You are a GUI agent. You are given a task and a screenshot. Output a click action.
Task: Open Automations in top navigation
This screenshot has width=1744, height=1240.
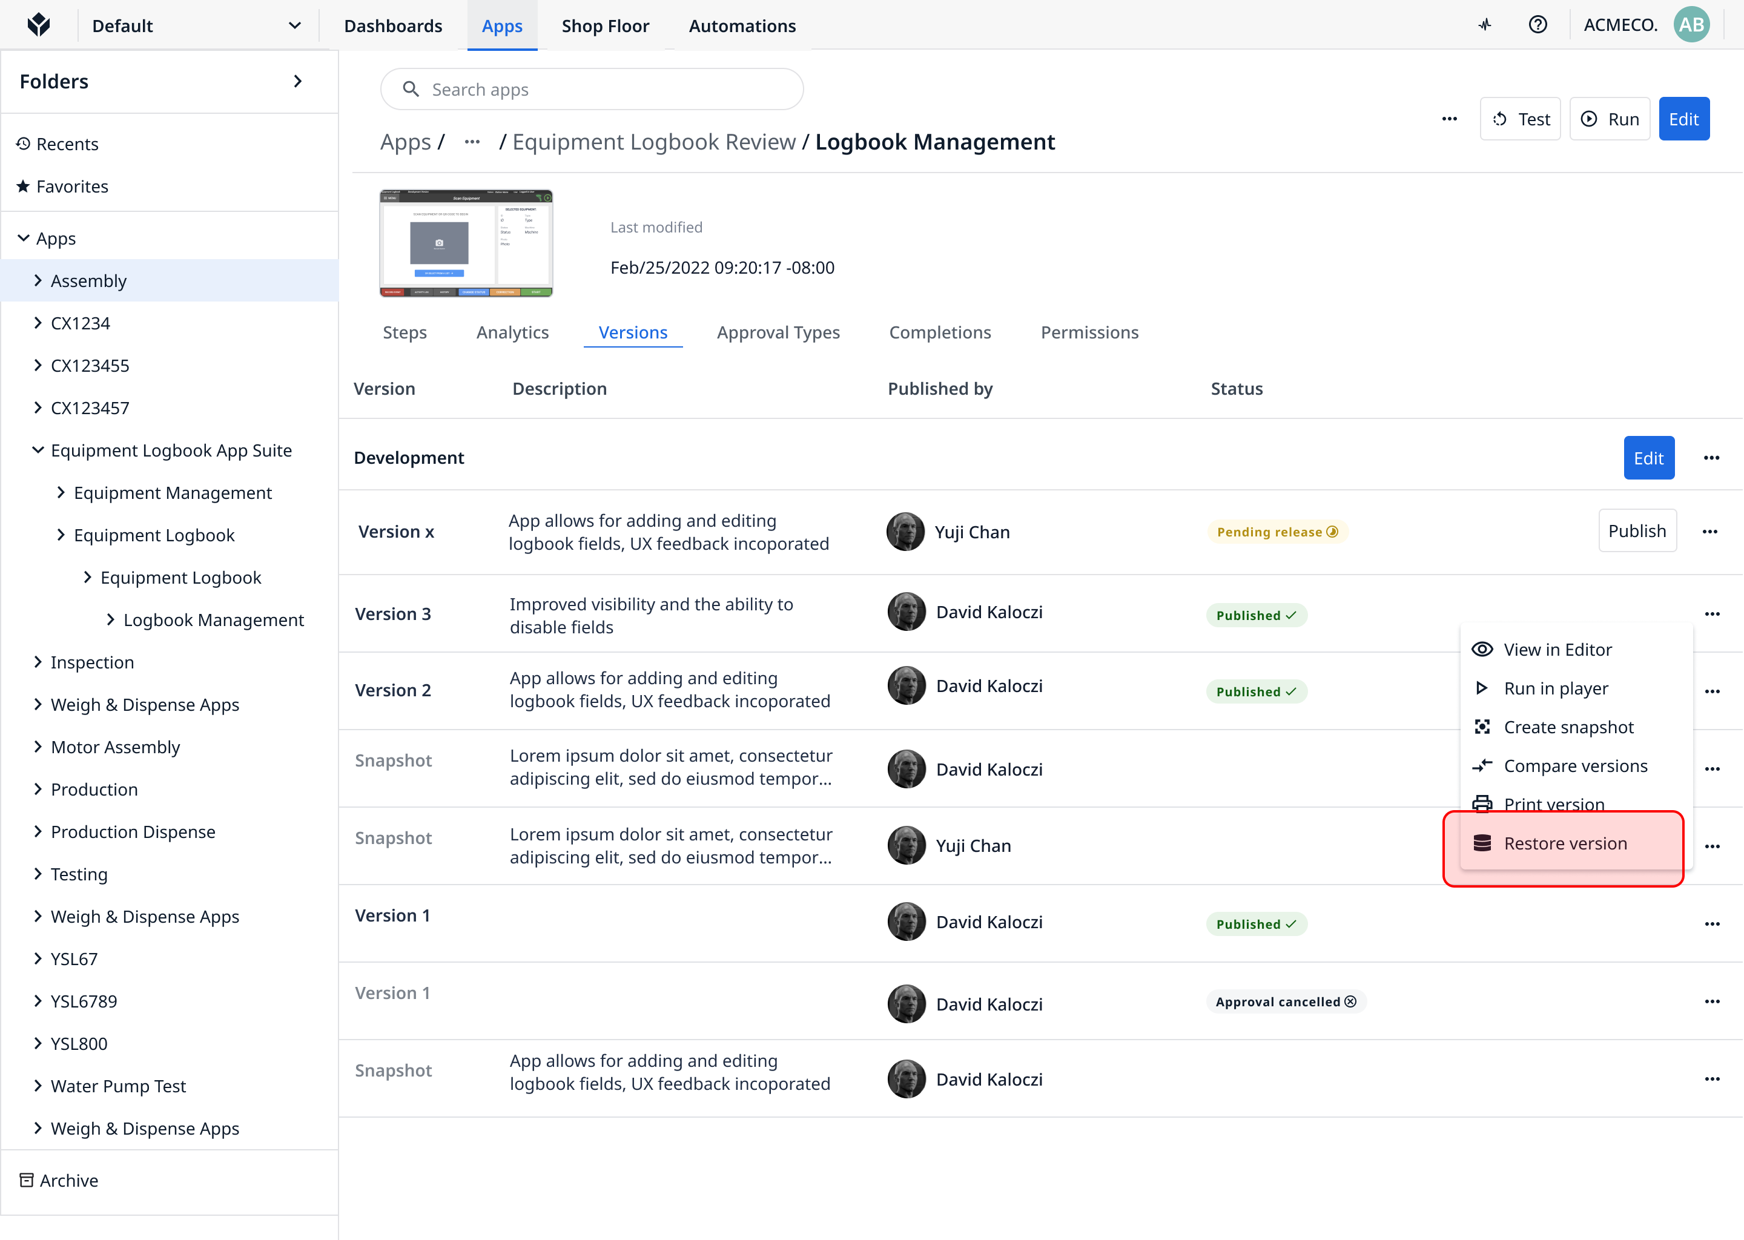(x=742, y=25)
